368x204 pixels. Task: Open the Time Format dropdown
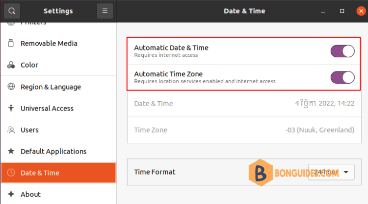coord(331,172)
